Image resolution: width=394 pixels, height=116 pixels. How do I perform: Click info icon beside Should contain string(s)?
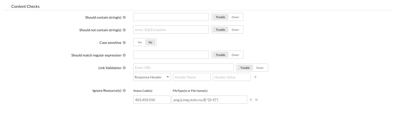124,17
